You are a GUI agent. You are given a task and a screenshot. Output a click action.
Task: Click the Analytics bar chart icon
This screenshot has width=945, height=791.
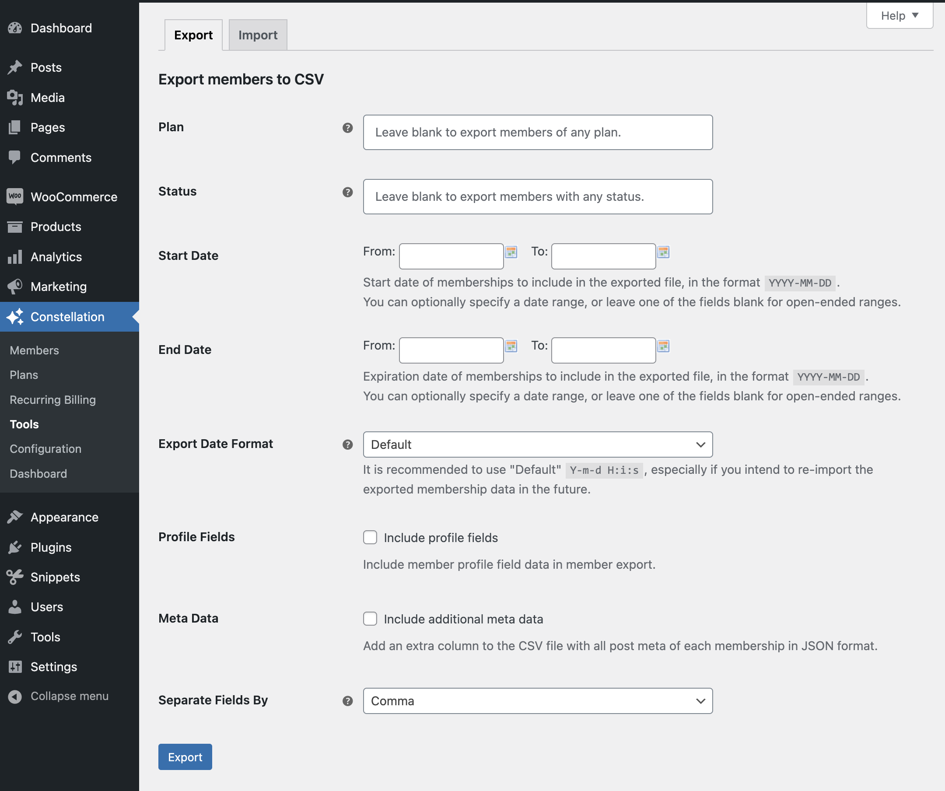[15, 257]
